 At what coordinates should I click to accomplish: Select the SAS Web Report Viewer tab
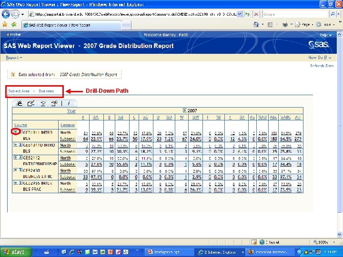point(72,25)
